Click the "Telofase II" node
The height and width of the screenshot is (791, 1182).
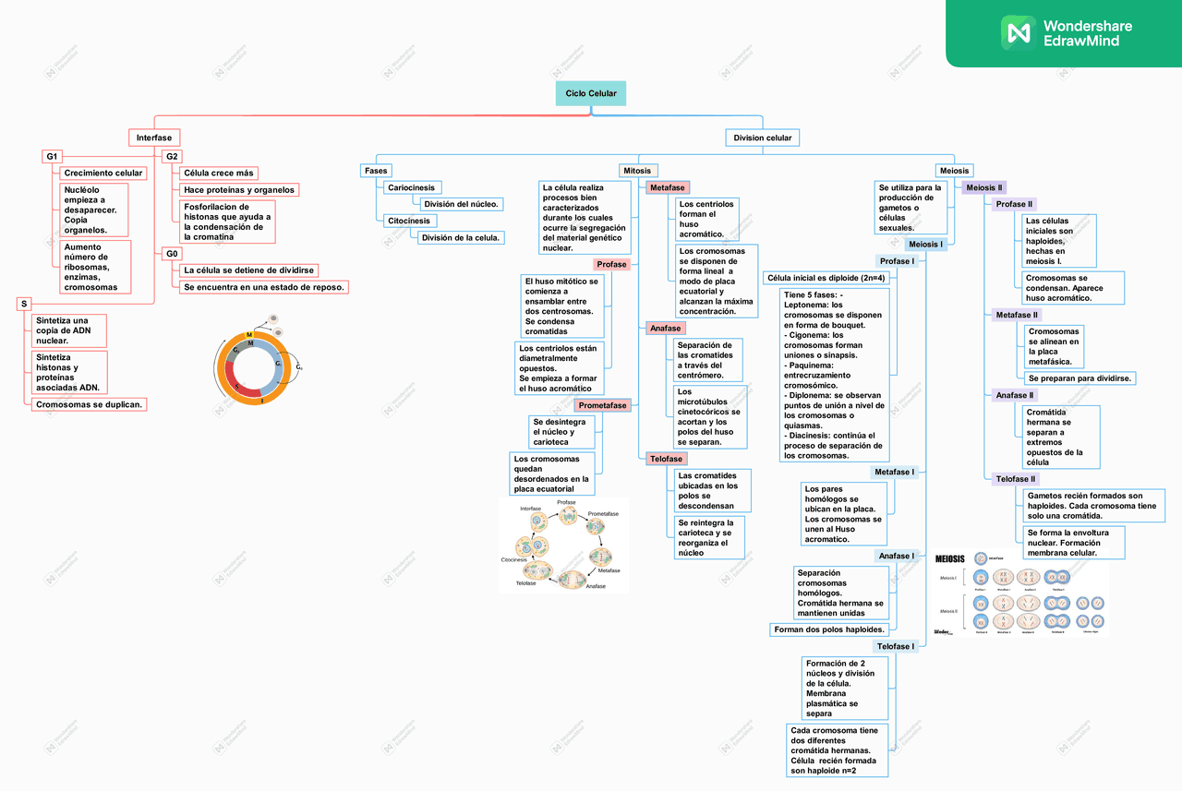[1017, 479]
